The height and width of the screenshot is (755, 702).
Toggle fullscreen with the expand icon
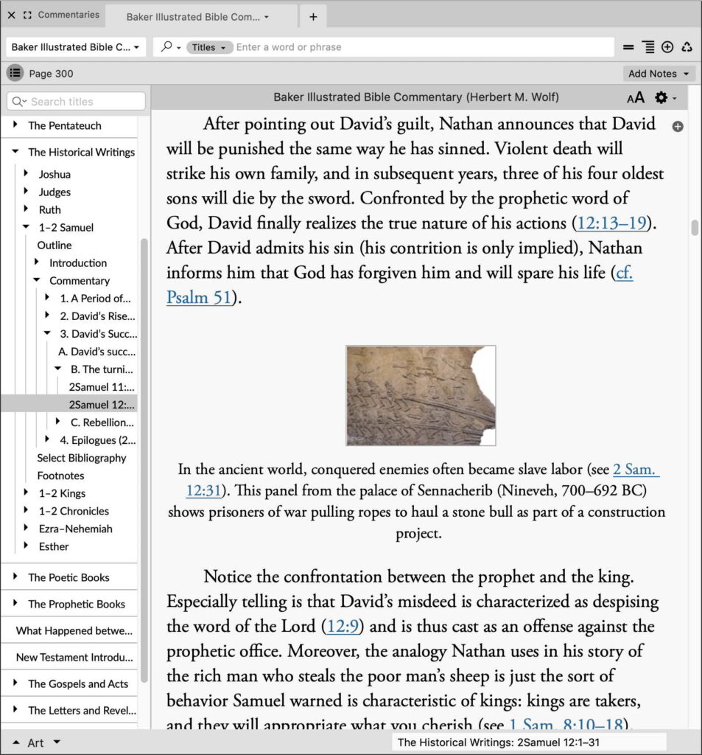point(27,15)
